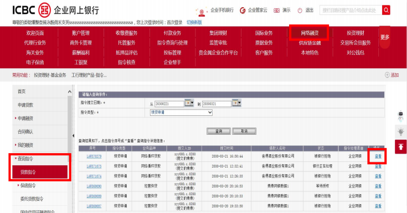Click the 添加 plus icon for 常用功能
407x213 pixels.
(387, 75)
